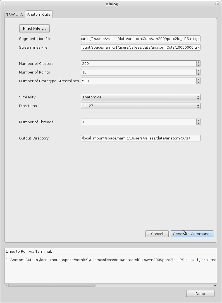Screen dimensions: 222x303
Task: Increase Number of Points with up arrow
Action: tap(198, 71)
